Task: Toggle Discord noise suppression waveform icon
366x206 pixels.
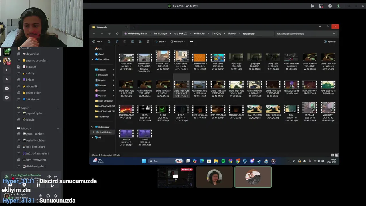Action: 49,177
